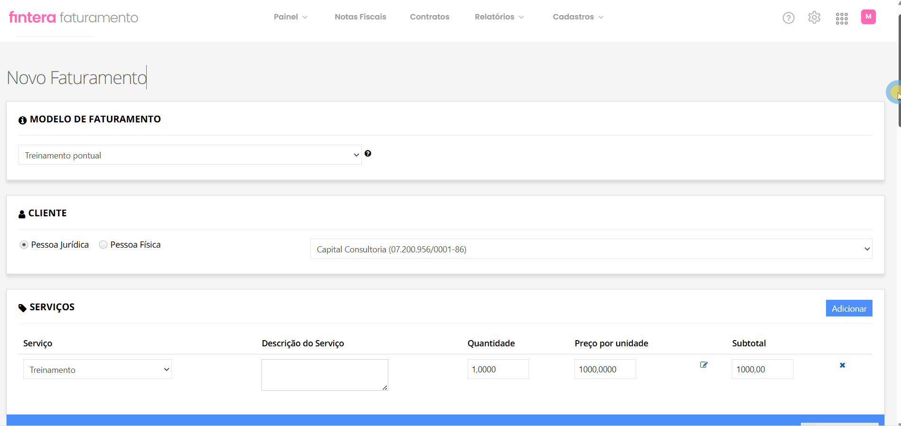Open the Treinamento pontual billing model dropdown

(190, 155)
